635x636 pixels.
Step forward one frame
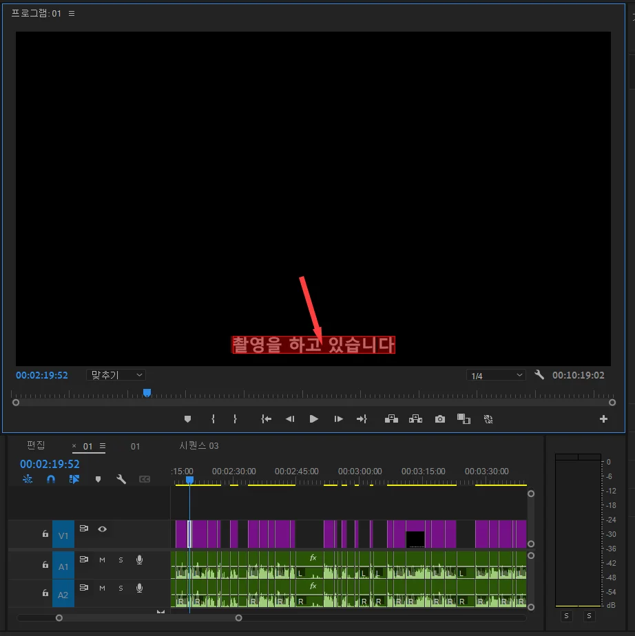point(338,419)
